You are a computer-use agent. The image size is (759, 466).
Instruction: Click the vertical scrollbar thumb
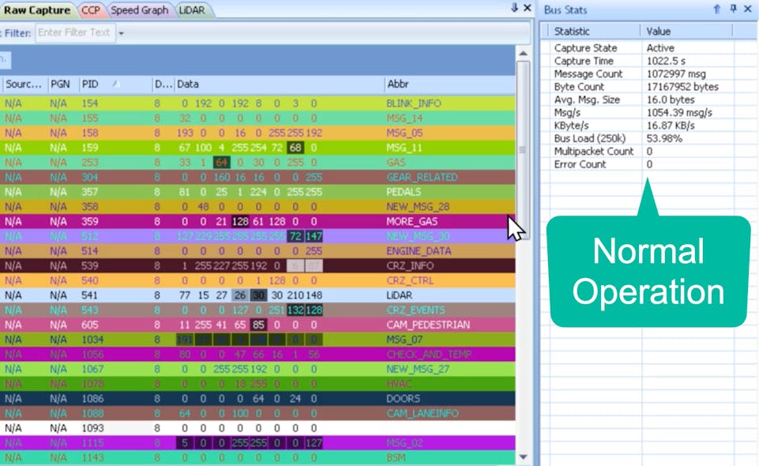tap(523, 149)
